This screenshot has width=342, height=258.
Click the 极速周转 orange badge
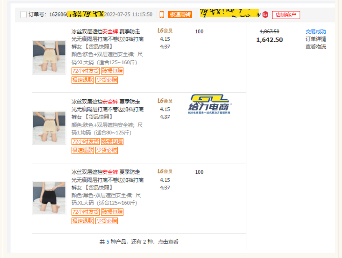180,14
